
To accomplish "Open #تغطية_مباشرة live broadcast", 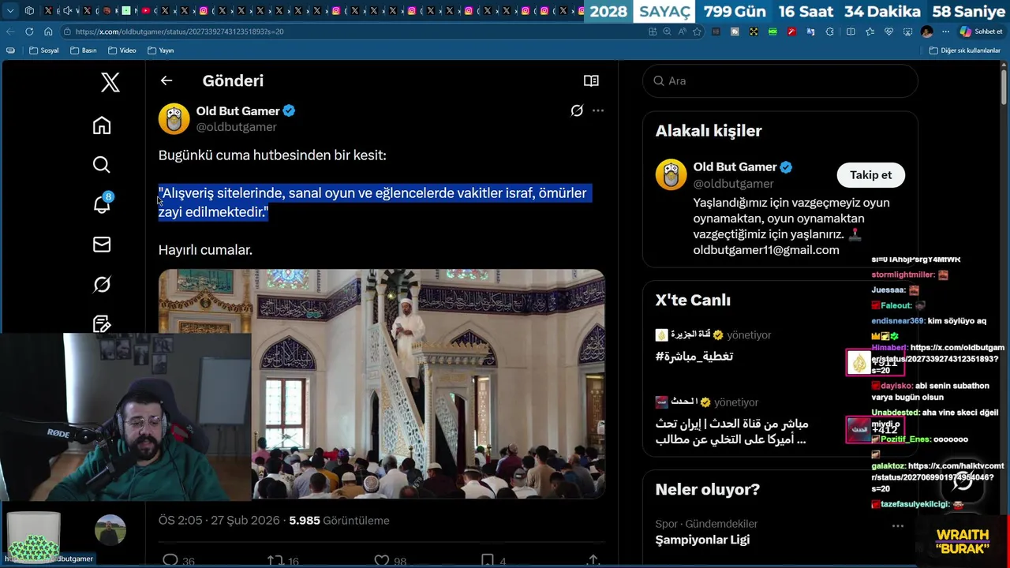I will pyautogui.click(x=694, y=357).
